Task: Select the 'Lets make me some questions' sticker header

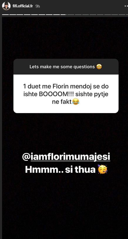Action: click(66, 66)
